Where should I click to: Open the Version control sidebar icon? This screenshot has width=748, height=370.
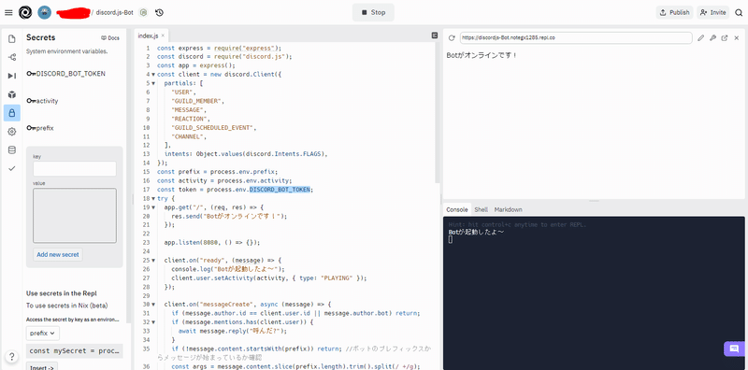[x=12, y=57]
